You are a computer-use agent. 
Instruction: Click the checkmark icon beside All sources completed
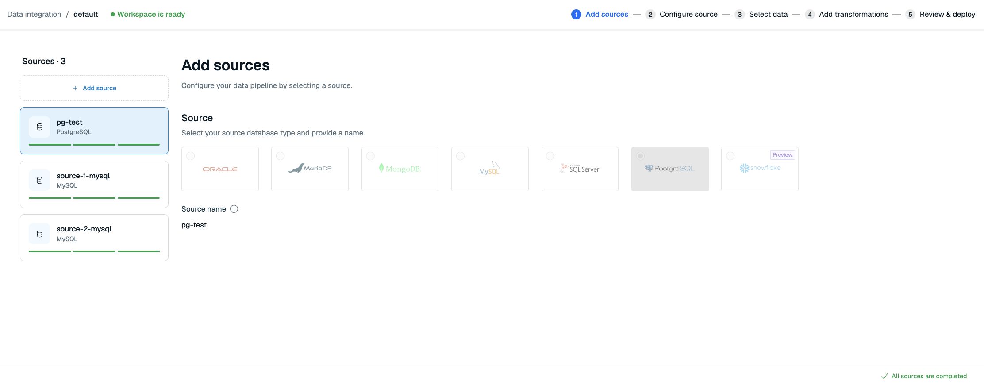tap(884, 376)
